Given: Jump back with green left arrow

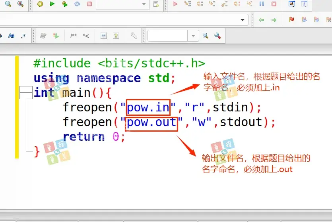Looking at the screenshot, I should [262, 20].
